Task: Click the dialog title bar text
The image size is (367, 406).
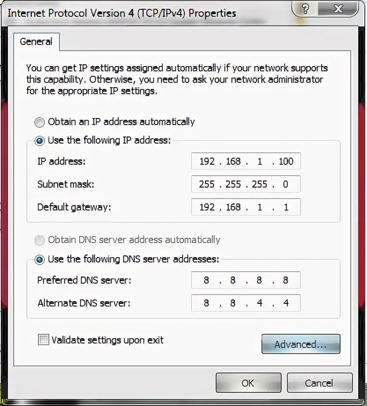Action: pyautogui.click(x=121, y=13)
